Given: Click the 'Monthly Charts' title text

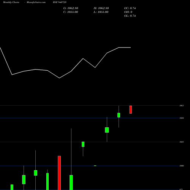Looking at the screenshot, I should coord(11,2).
